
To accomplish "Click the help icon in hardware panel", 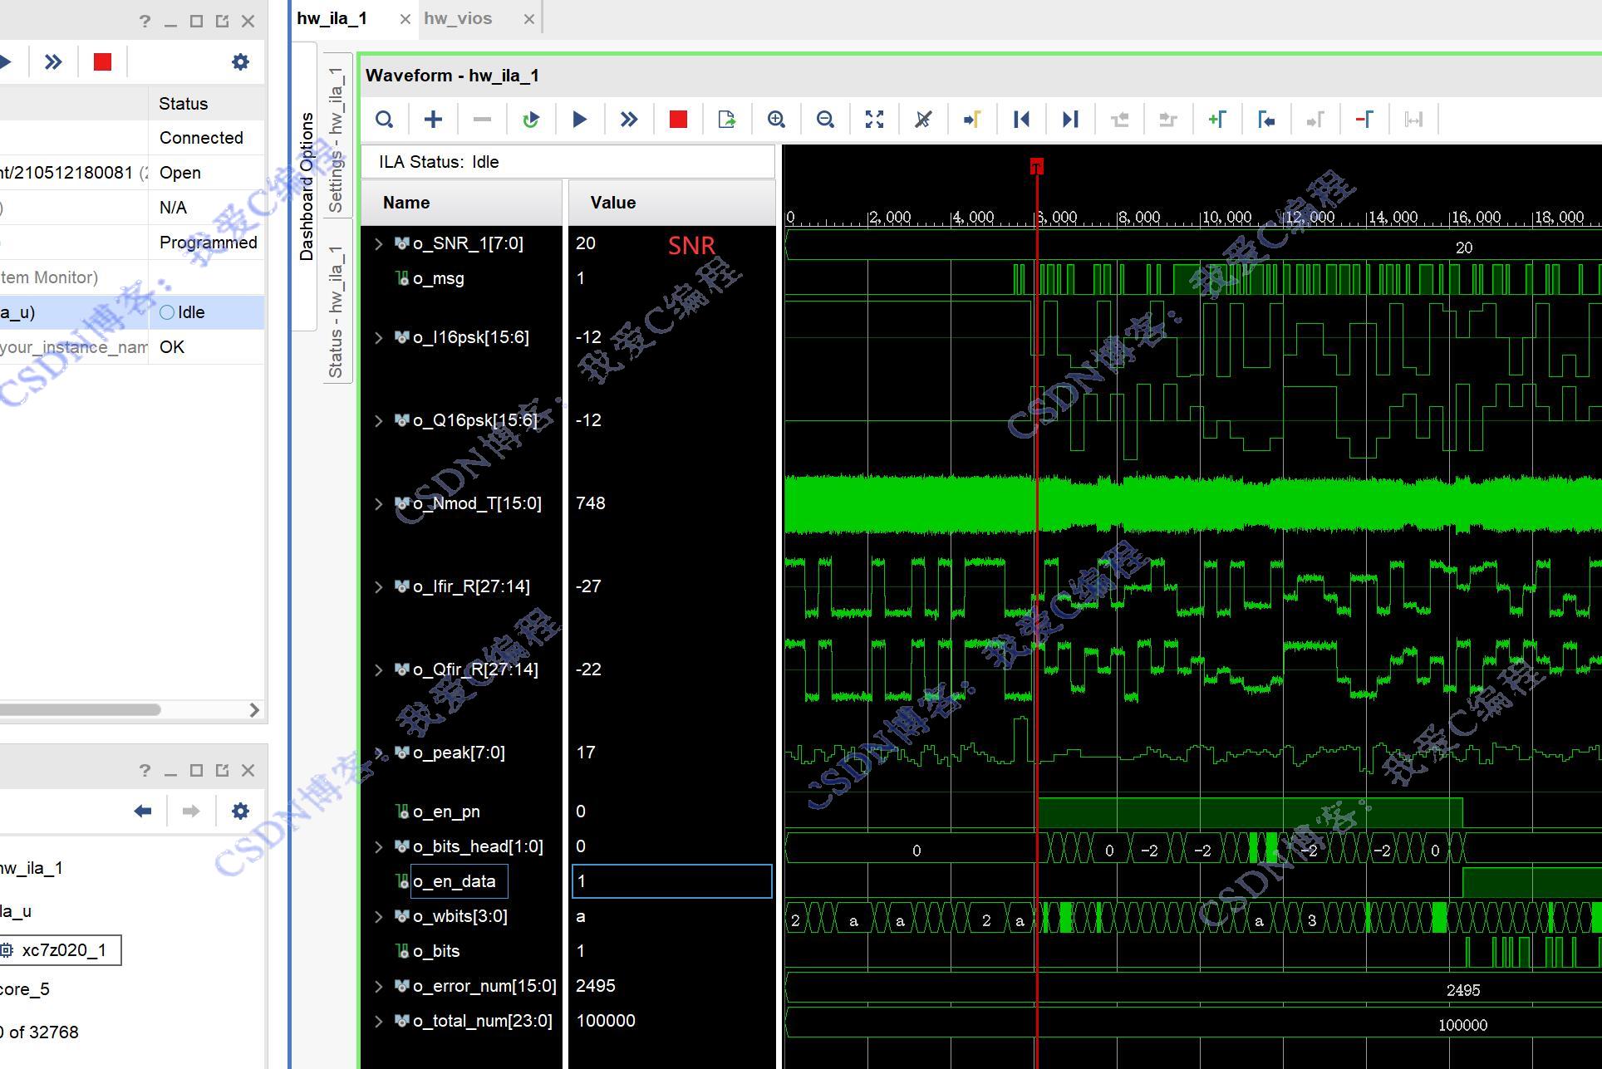I will pos(145,22).
